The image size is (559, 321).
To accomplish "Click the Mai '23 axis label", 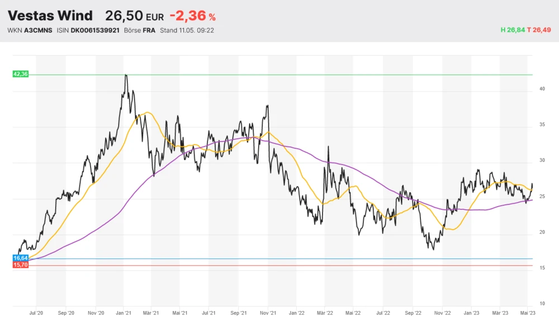I will pos(528,313).
